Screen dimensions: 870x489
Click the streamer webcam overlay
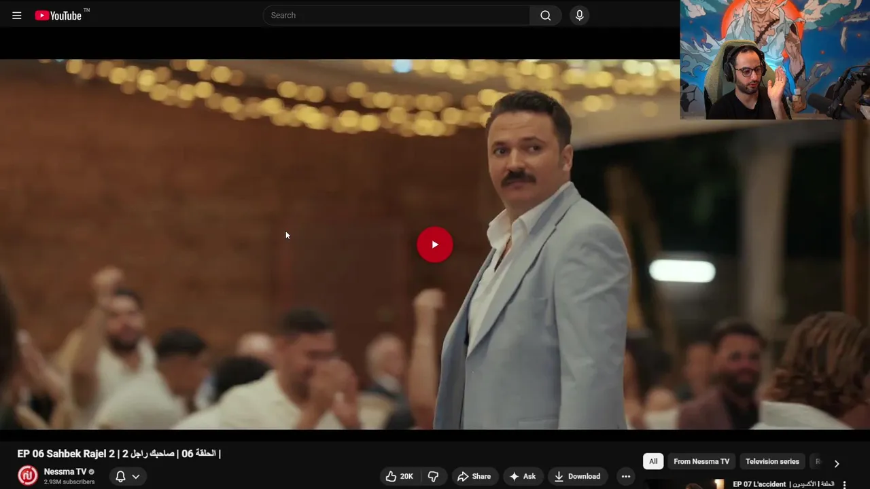click(775, 60)
